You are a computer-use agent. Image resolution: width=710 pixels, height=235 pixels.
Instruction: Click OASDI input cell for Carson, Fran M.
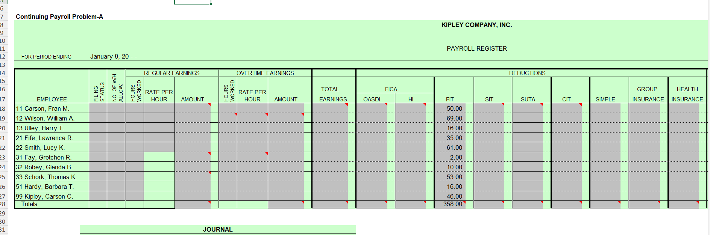coord(372,108)
